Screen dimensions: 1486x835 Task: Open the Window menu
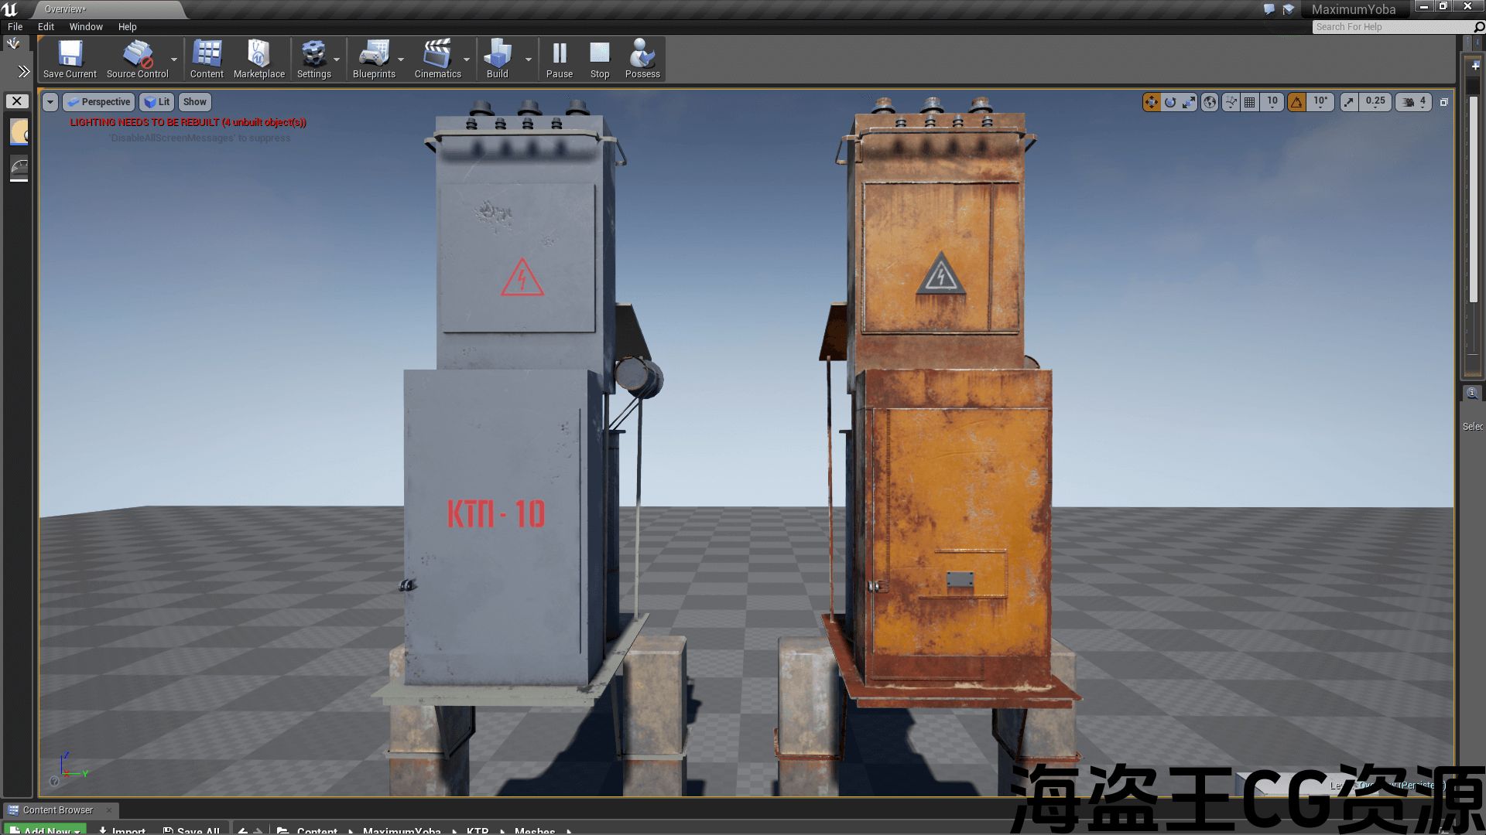(x=86, y=26)
